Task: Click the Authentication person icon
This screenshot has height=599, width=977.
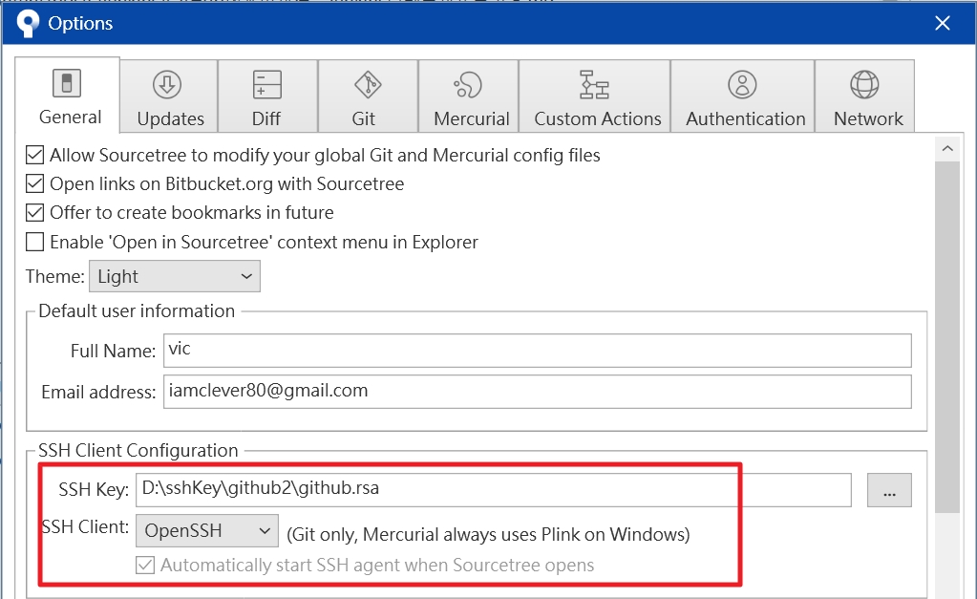Action: click(742, 85)
